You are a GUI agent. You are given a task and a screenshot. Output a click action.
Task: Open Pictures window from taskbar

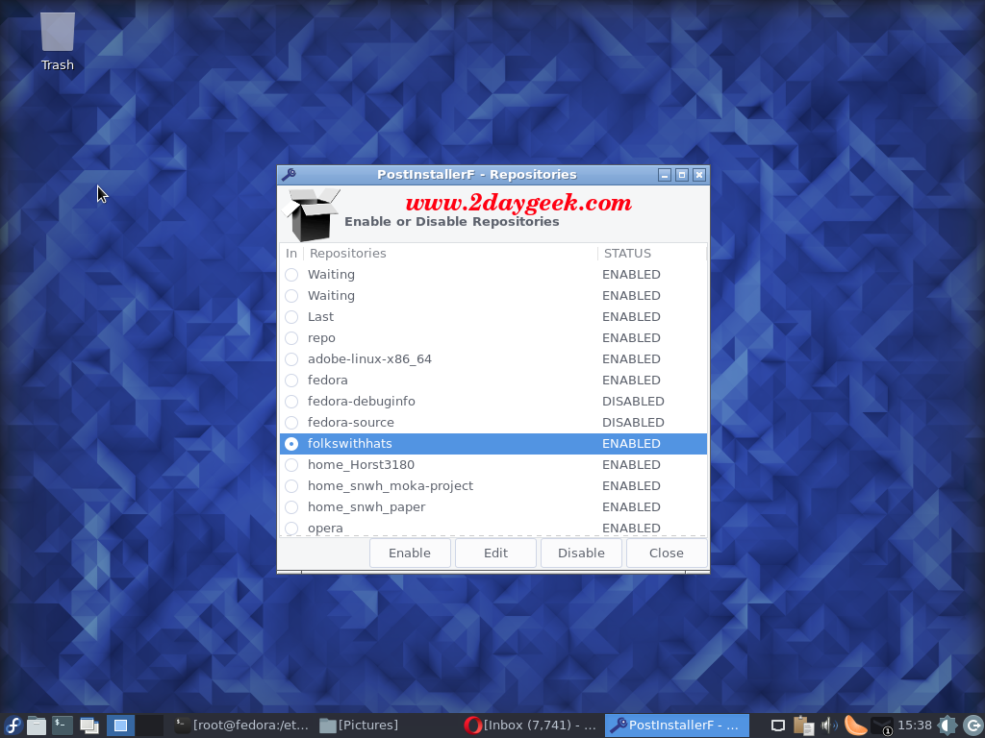point(360,726)
